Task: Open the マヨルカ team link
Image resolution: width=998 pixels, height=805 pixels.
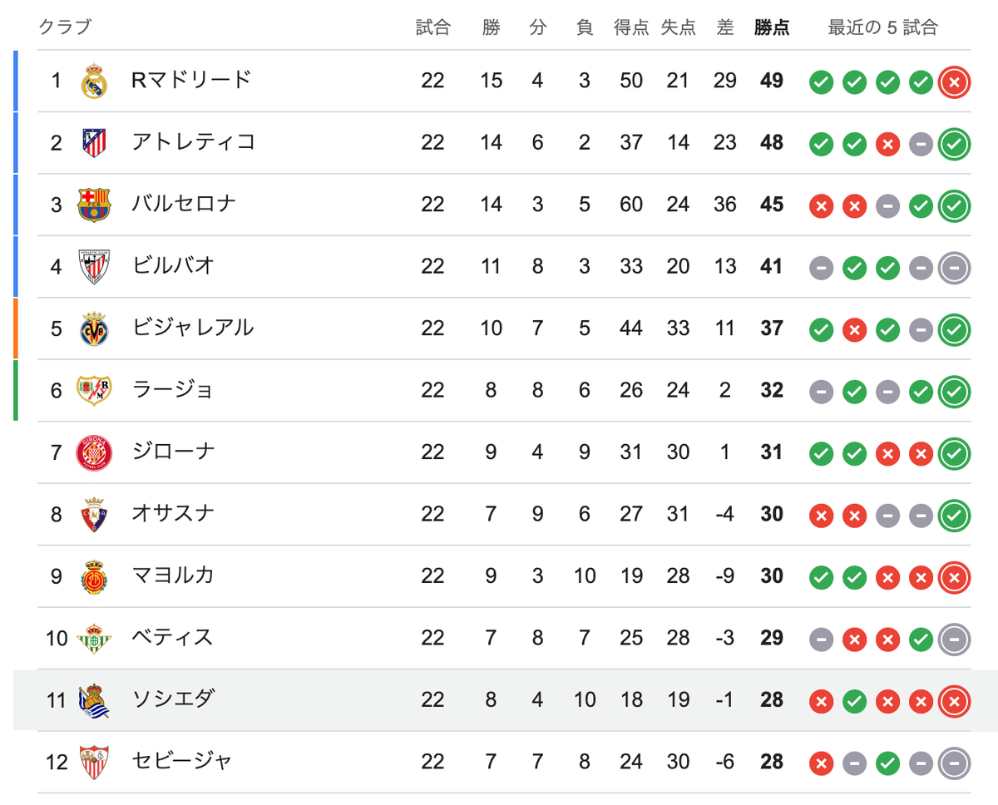Action: click(x=173, y=575)
